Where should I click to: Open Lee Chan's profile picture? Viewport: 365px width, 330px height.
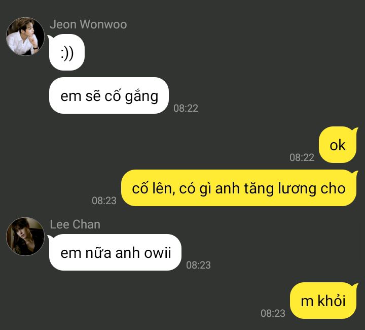click(25, 237)
